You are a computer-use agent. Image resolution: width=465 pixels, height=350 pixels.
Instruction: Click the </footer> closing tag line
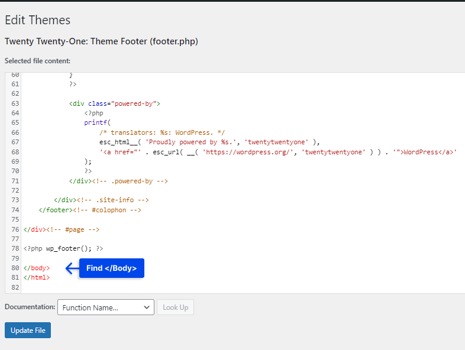(x=90, y=210)
